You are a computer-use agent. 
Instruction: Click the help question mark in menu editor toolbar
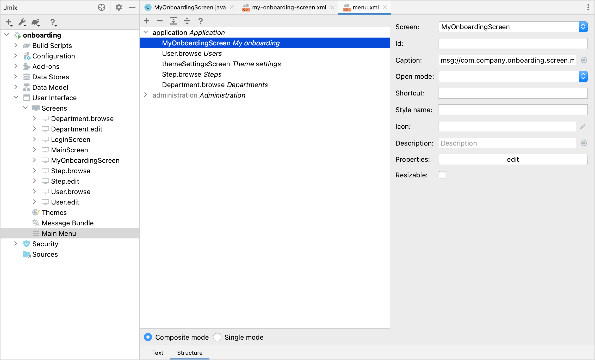[x=201, y=21]
